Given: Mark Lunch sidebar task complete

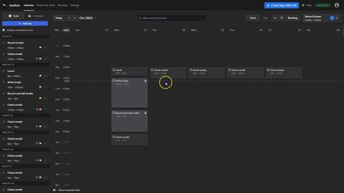Looking at the screenshot, I should [4, 71].
